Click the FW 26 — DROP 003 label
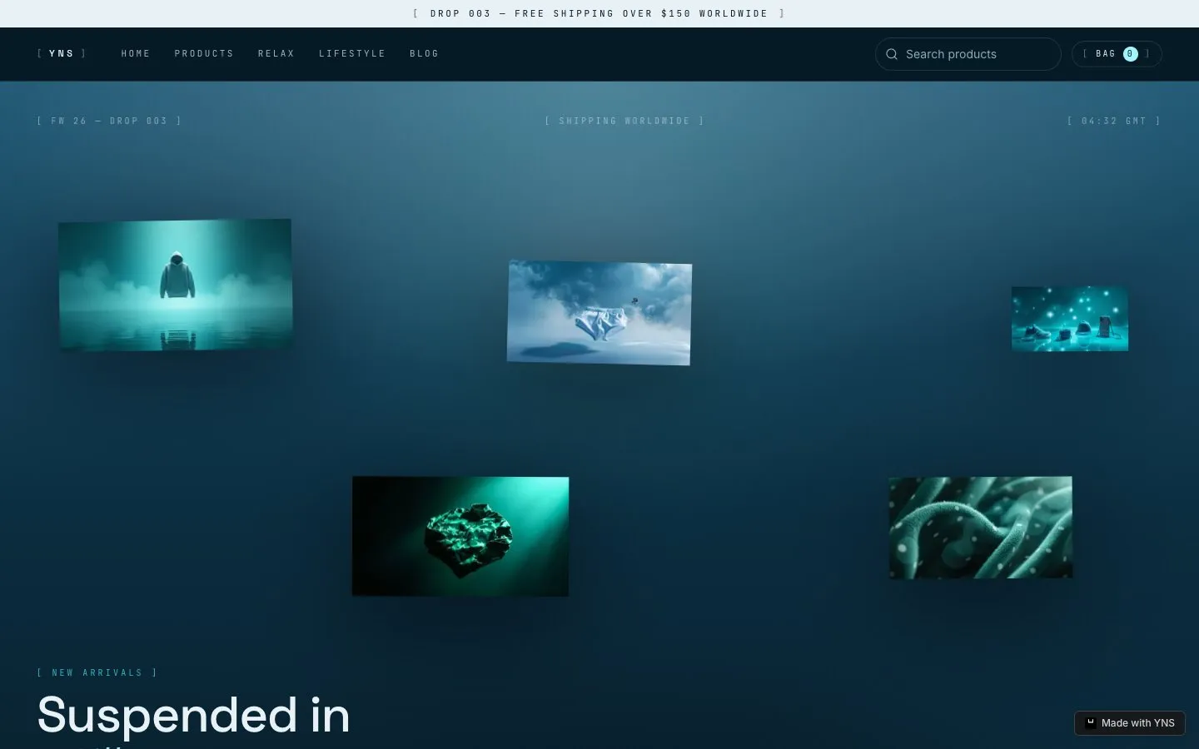Screen dimensions: 1199x749 pyautogui.click(x=109, y=121)
